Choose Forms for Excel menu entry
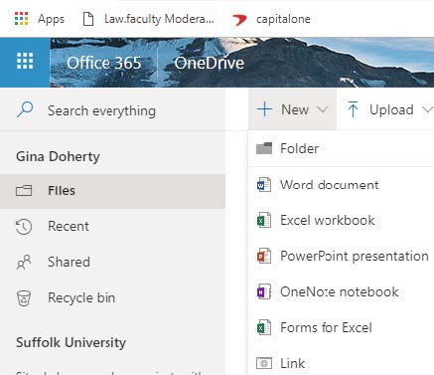 341,327
